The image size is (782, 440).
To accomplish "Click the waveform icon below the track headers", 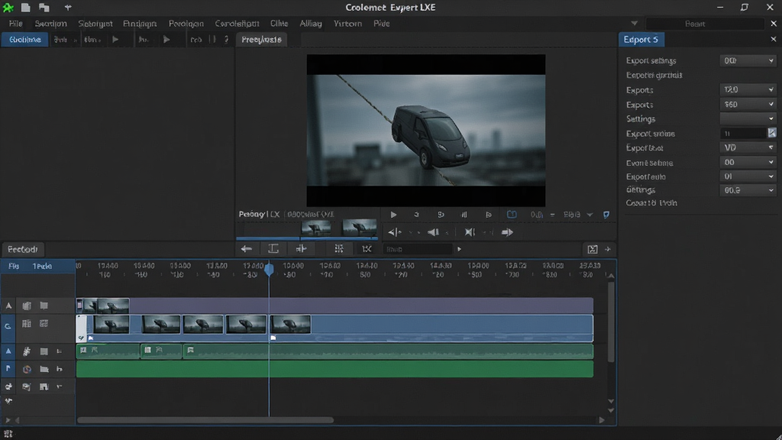I will pos(8,400).
